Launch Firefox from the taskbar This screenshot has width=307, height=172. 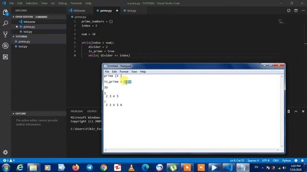(x=76, y=168)
